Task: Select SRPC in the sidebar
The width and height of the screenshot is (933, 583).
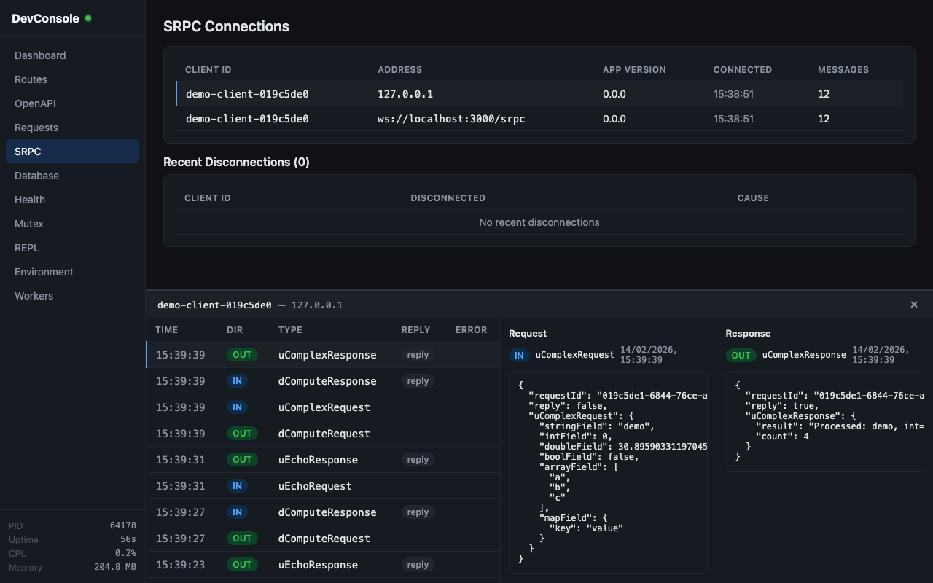Action: click(x=72, y=152)
